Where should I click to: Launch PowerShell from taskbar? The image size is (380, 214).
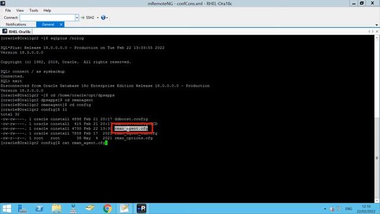coord(39,209)
